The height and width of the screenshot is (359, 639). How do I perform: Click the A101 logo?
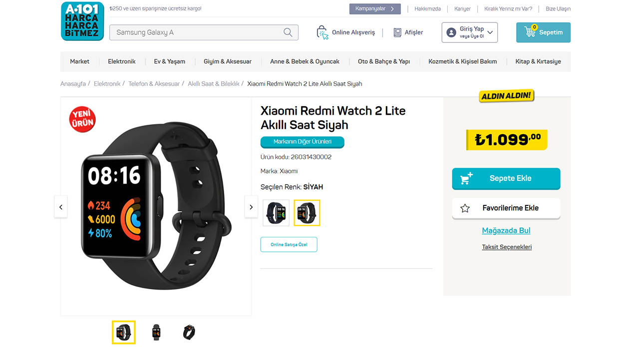82,21
